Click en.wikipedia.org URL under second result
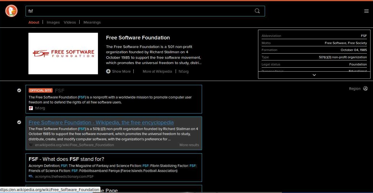This screenshot has width=373, height=193. (74, 145)
